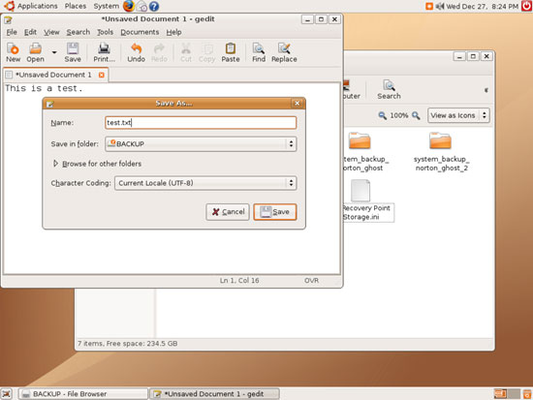Image resolution: width=533 pixels, height=400 pixels.
Task: Click the volume speaker icon
Action: 440,6
